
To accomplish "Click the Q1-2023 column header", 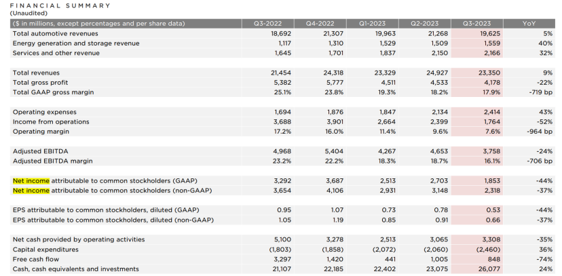I will click(x=371, y=23).
